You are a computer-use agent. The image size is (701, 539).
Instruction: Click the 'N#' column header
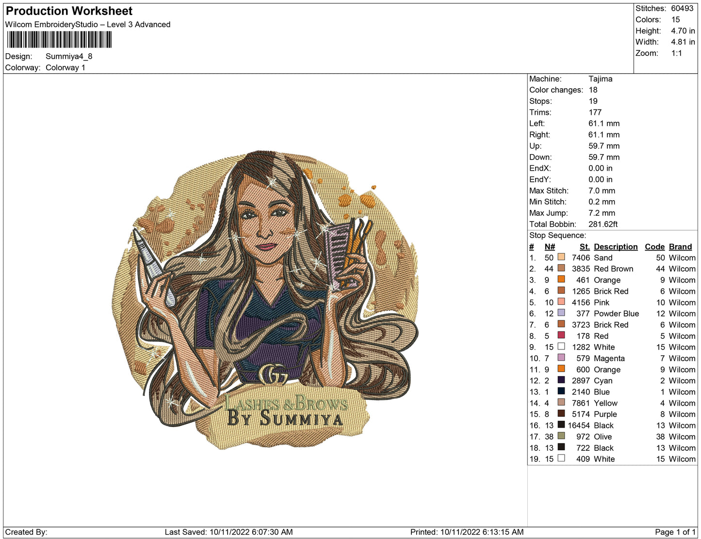pos(550,247)
